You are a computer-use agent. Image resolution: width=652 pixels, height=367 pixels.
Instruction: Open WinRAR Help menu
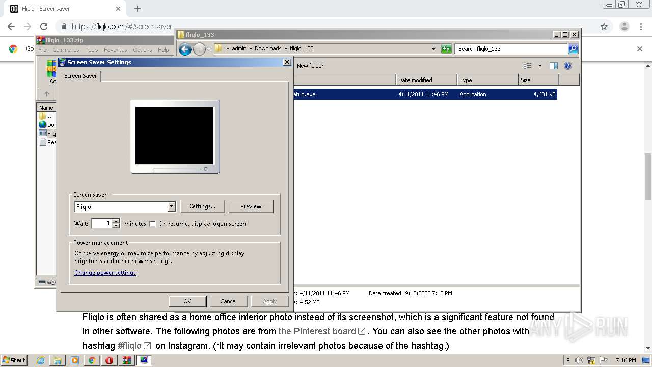pyautogui.click(x=163, y=50)
